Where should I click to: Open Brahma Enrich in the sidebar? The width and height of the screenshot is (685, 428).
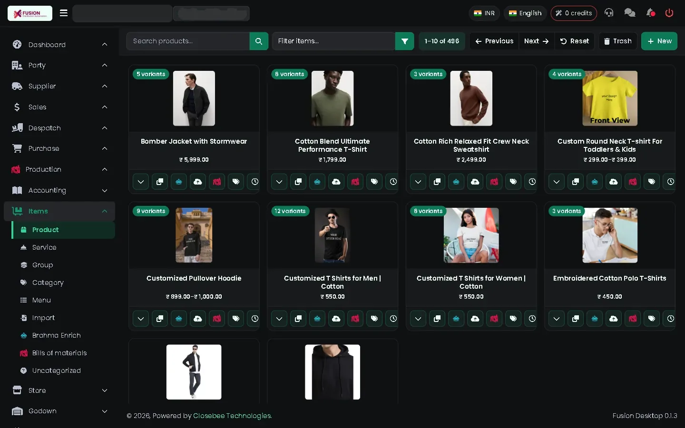(63, 335)
